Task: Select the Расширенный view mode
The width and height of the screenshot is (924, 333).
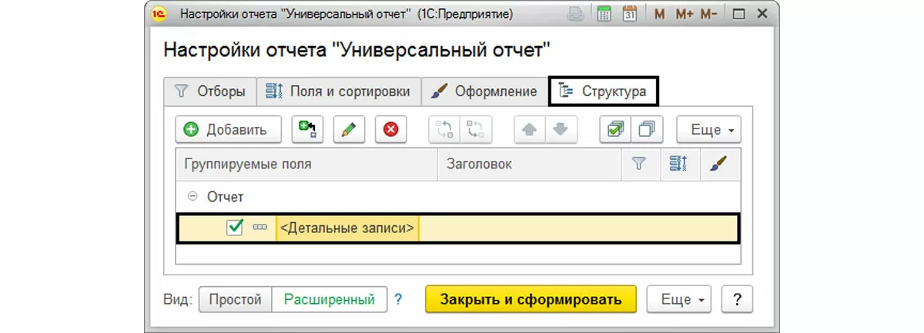Action: pyautogui.click(x=330, y=299)
